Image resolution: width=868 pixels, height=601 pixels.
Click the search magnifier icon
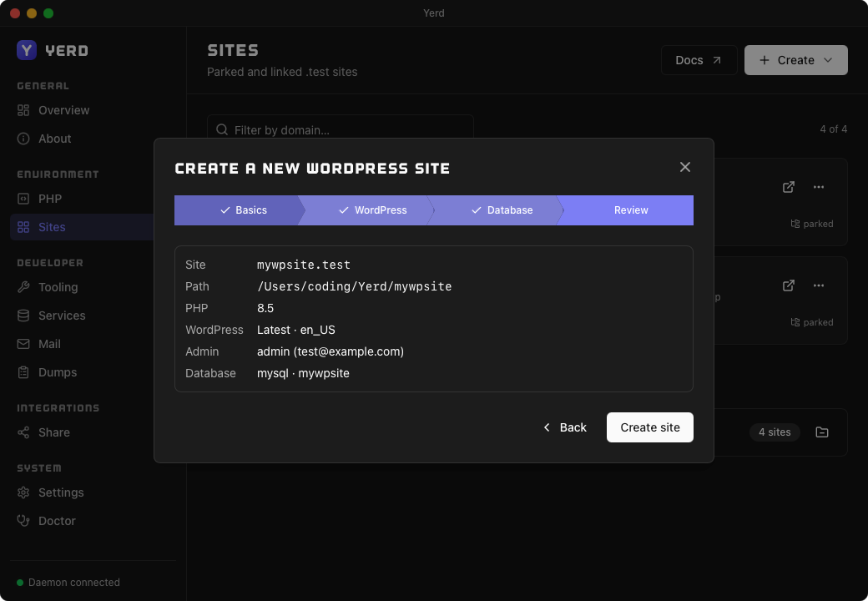tap(222, 129)
